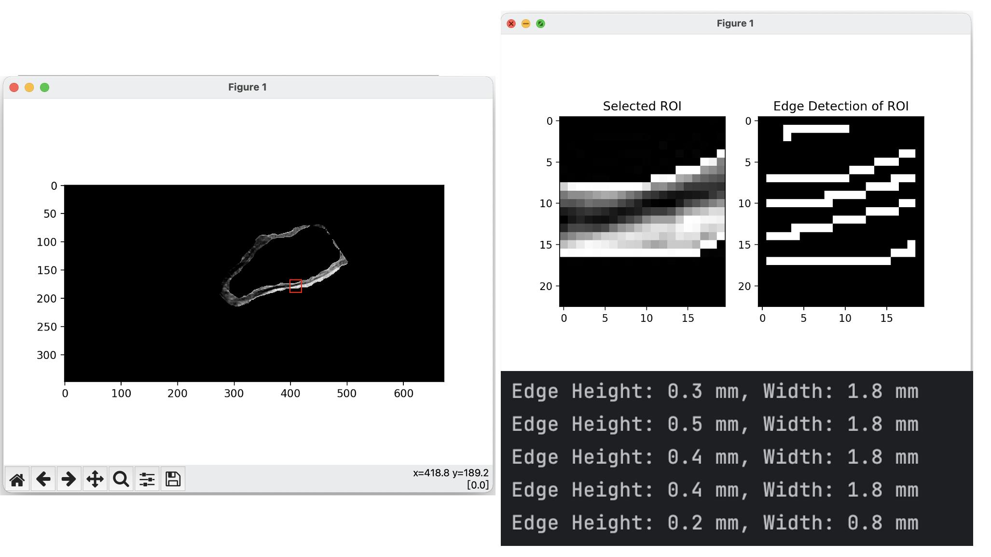Screen dimensions: 991x557
Task: Activate the Zoom to rectangle tool
Action: 121,479
